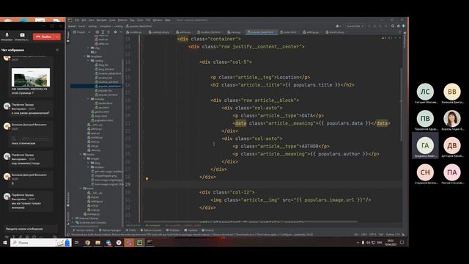Image resolution: width=469 pixels, height=264 pixels.
Task: Open the Python Packages tool window
Action: coord(110,230)
